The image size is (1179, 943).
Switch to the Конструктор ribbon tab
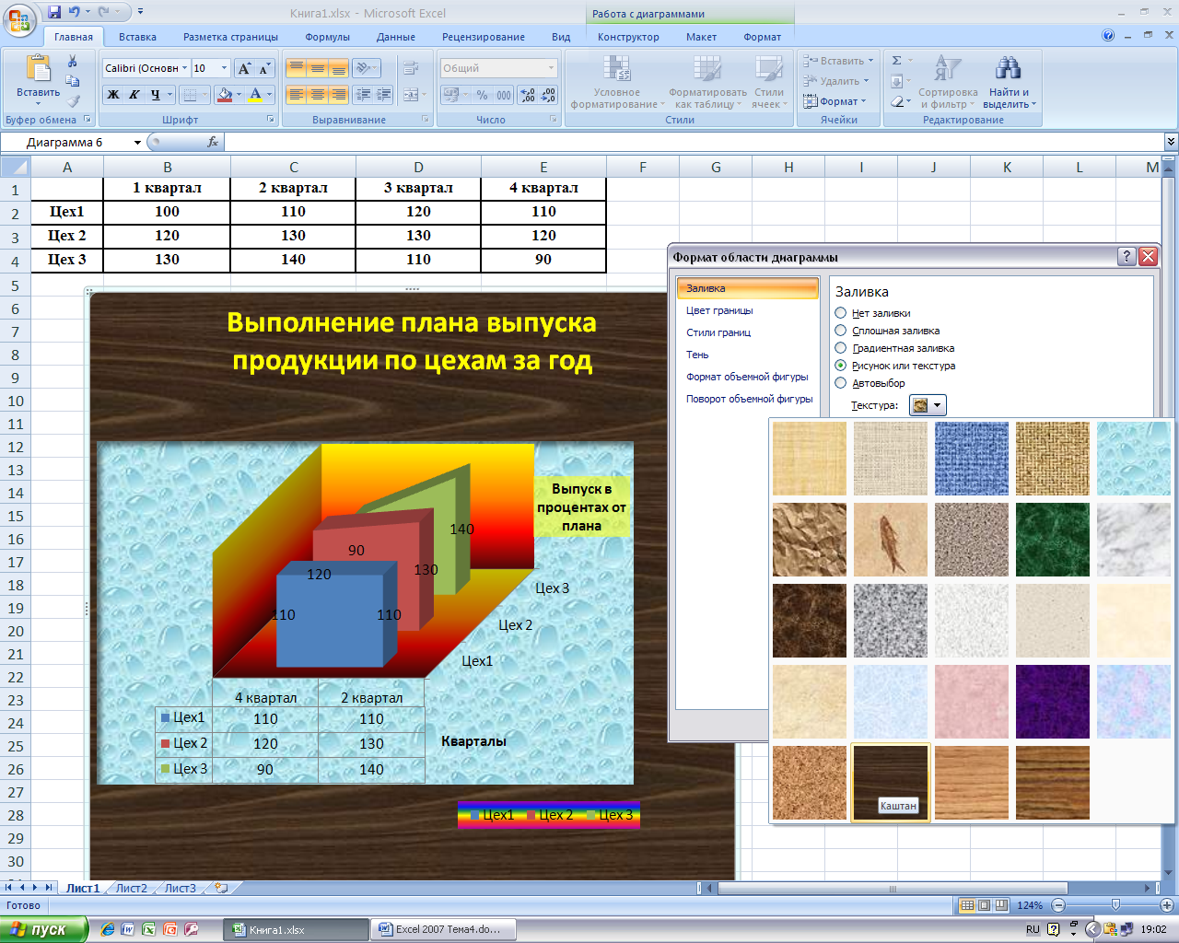click(x=628, y=37)
